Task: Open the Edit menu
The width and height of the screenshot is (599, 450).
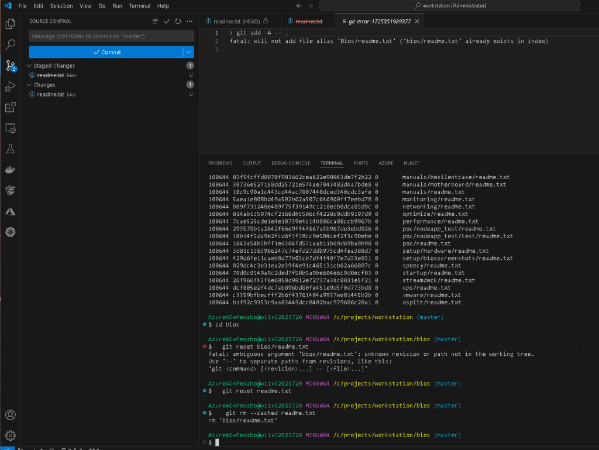Action: tap(38, 6)
